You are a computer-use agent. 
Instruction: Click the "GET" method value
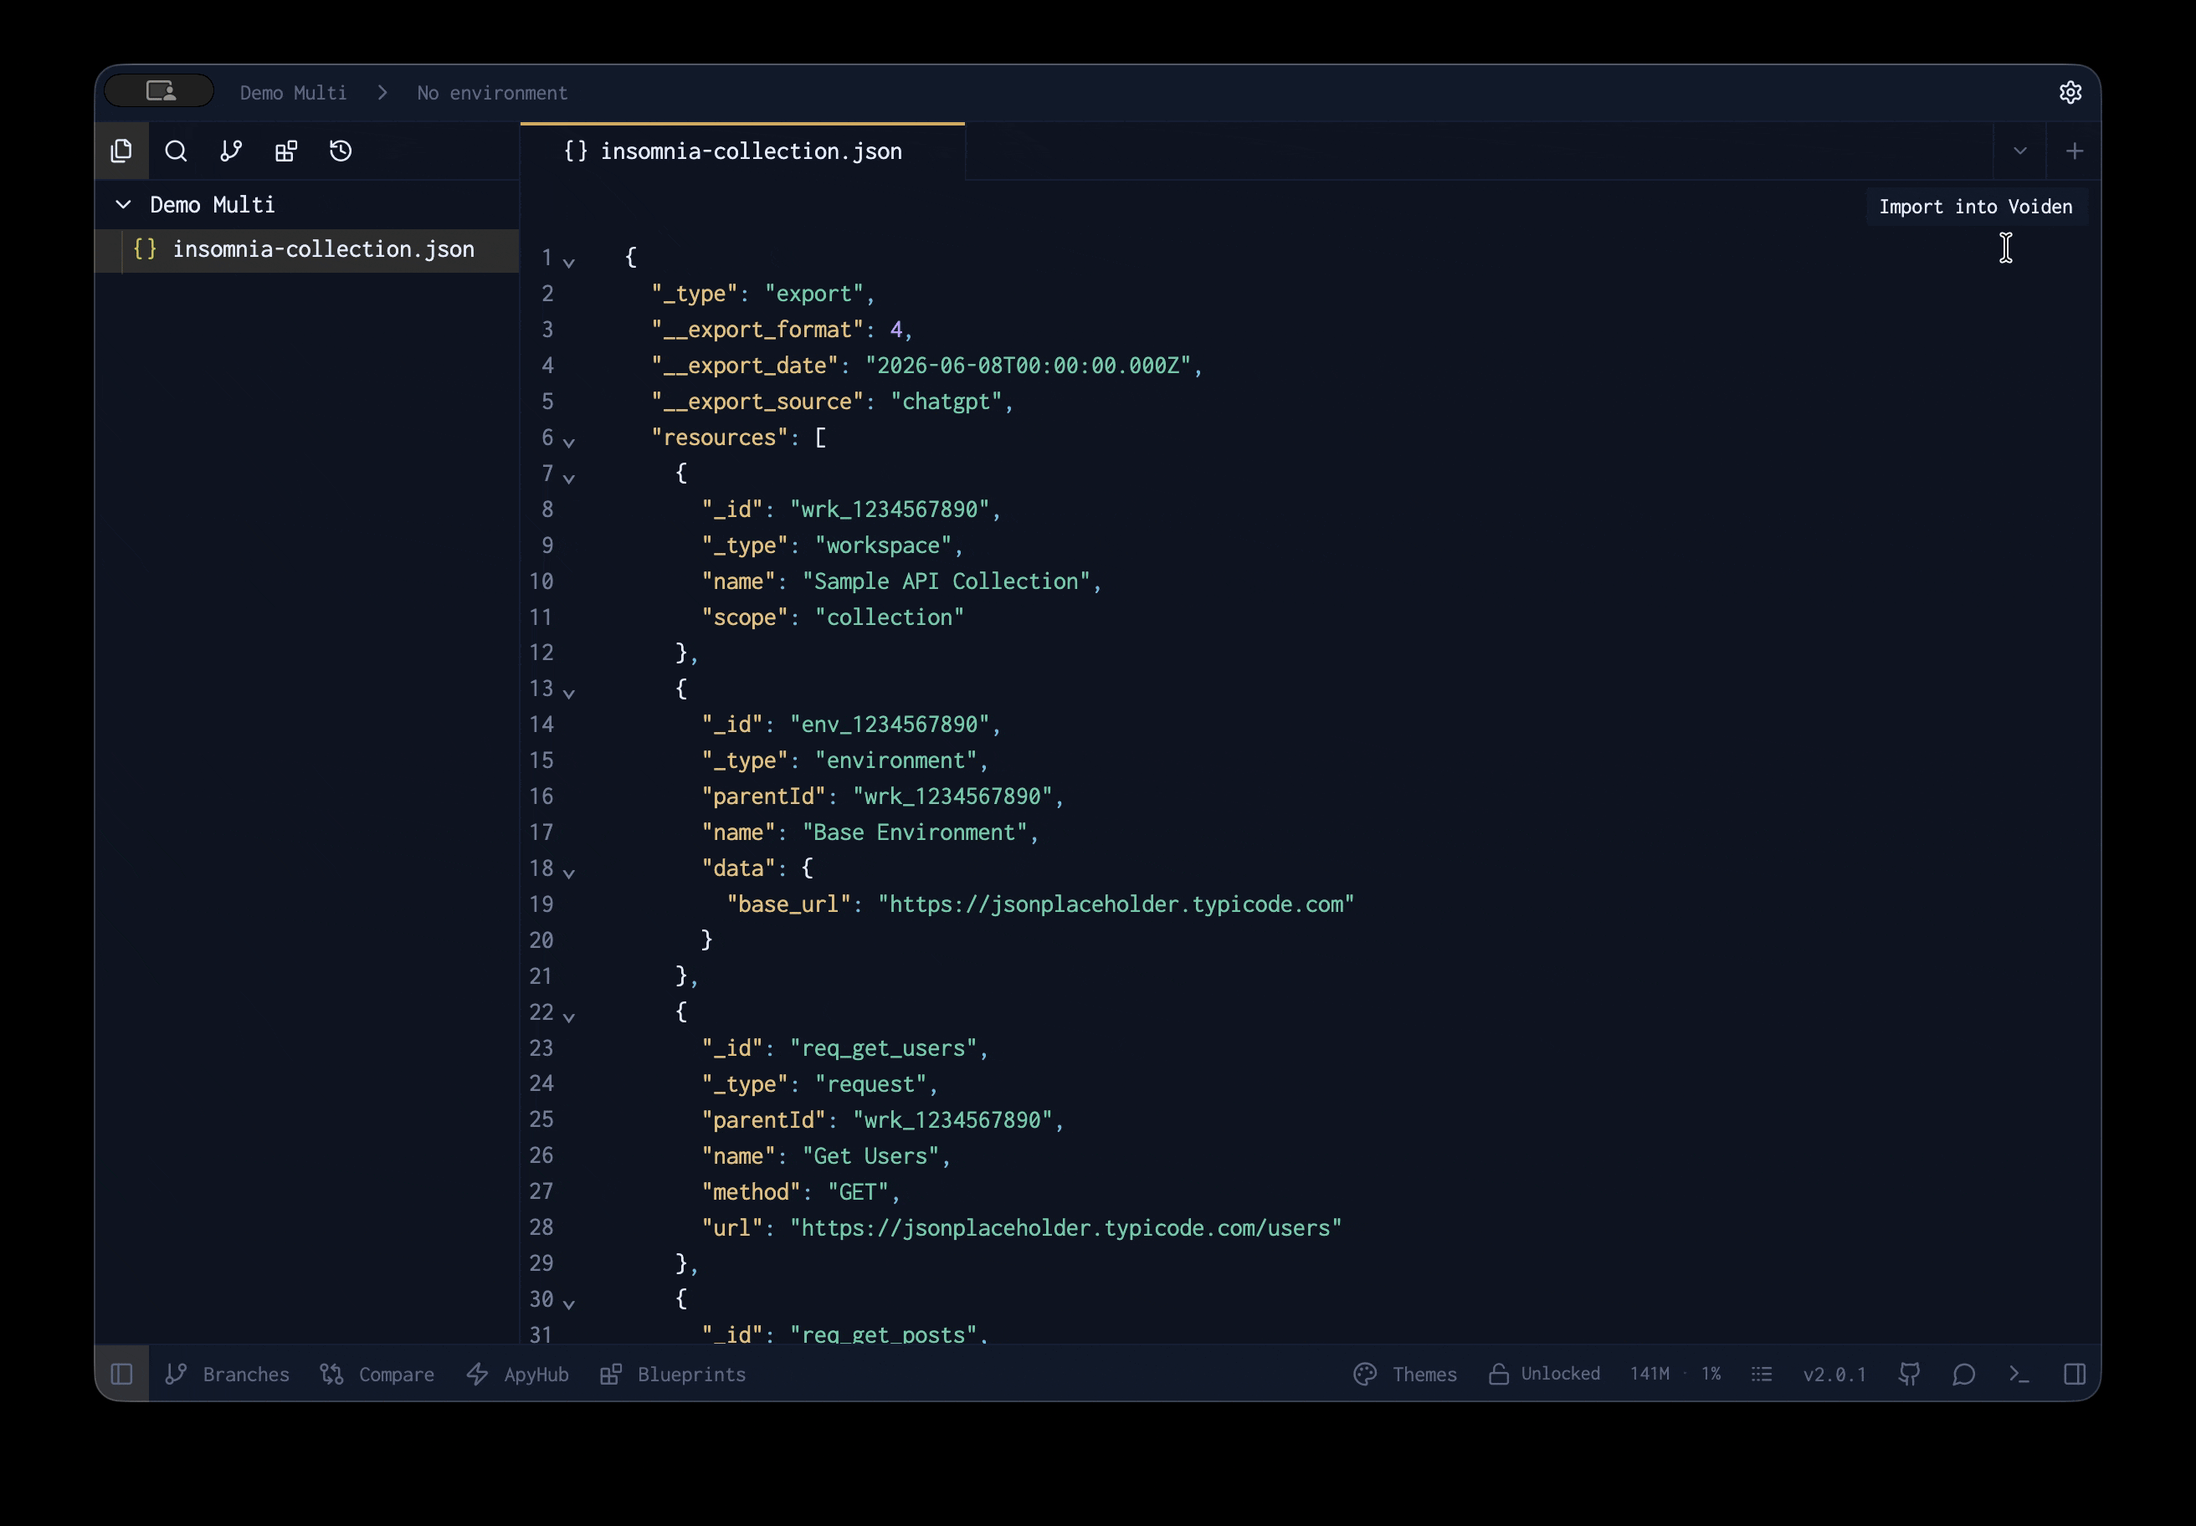click(858, 1192)
